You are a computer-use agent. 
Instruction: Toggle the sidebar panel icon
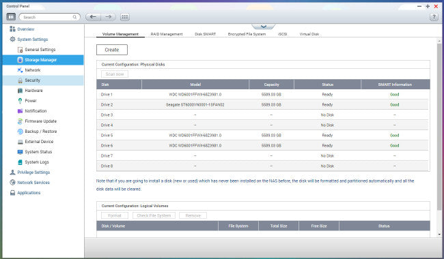click(11, 16)
